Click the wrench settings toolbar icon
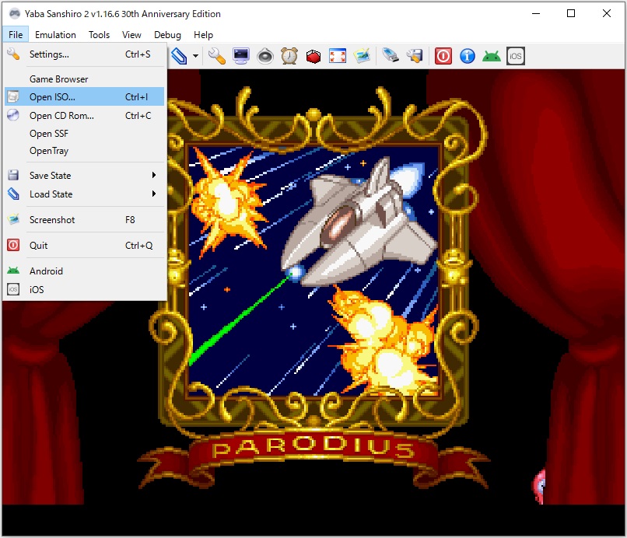The height and width of the screenshot is (538, 627). click(x=217, y=56)
